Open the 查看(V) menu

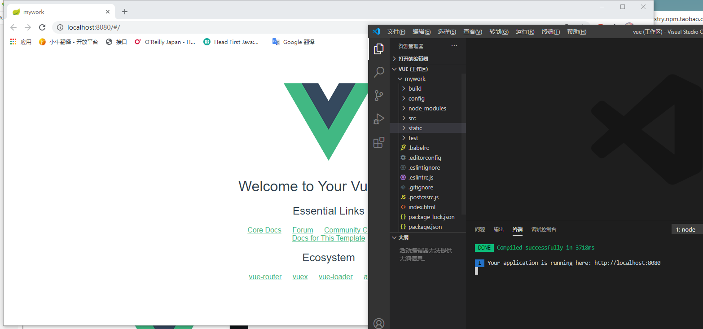coord(473,31)
